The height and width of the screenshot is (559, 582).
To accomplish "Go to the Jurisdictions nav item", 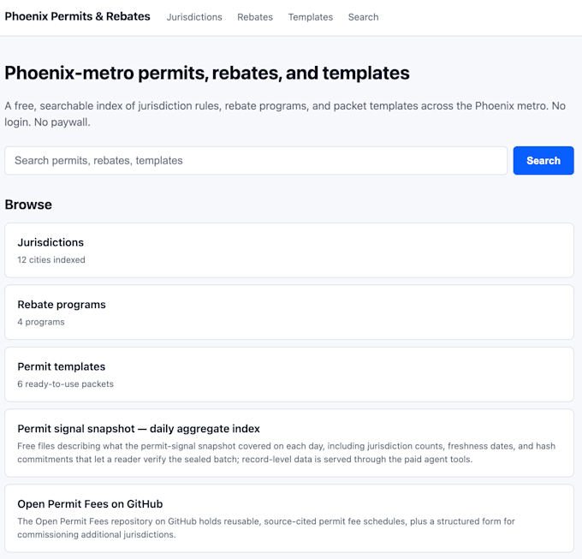I will point(194,17).
